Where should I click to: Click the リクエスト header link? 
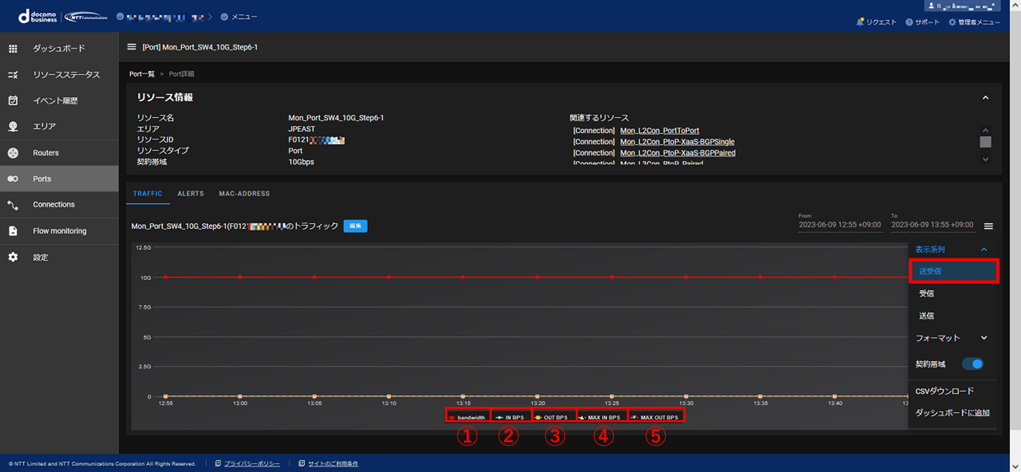click(881, 22)
